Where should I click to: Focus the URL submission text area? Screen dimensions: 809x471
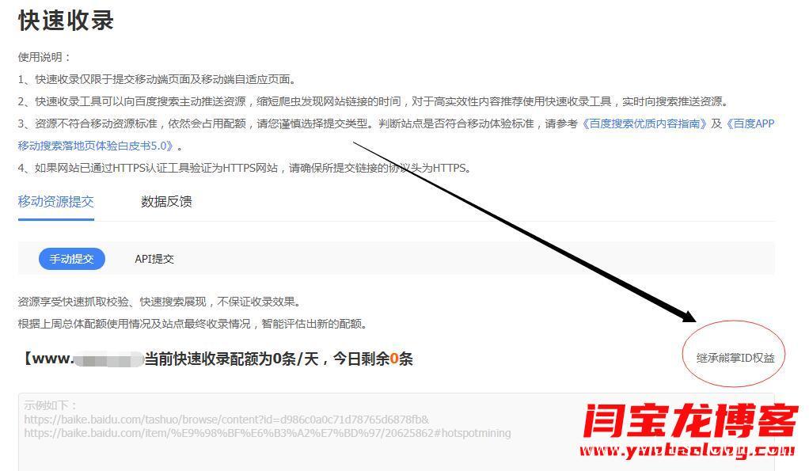pos(397,432)
